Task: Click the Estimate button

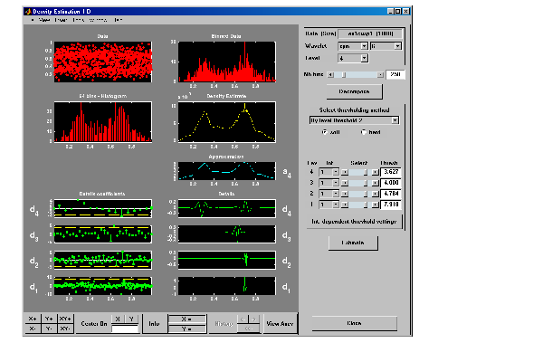Action: [x=353, y=243]
